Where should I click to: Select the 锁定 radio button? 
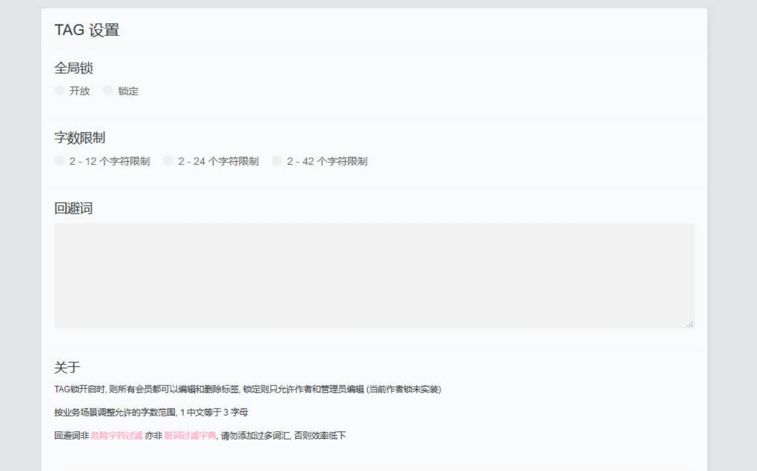click(x=108, y=91)
